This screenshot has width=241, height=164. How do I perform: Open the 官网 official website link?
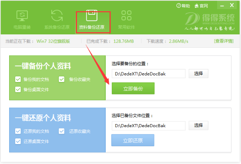pos(201,6)
